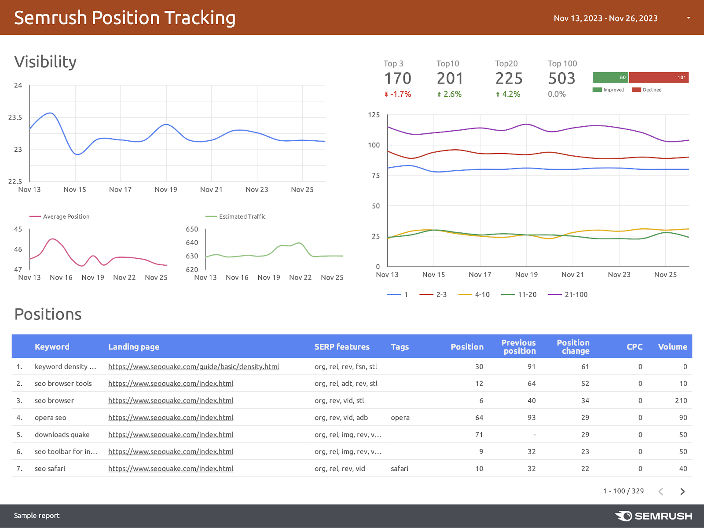Click the previous page chevron below the table
Screen dimensions: 704x528
tap(661, 491)
